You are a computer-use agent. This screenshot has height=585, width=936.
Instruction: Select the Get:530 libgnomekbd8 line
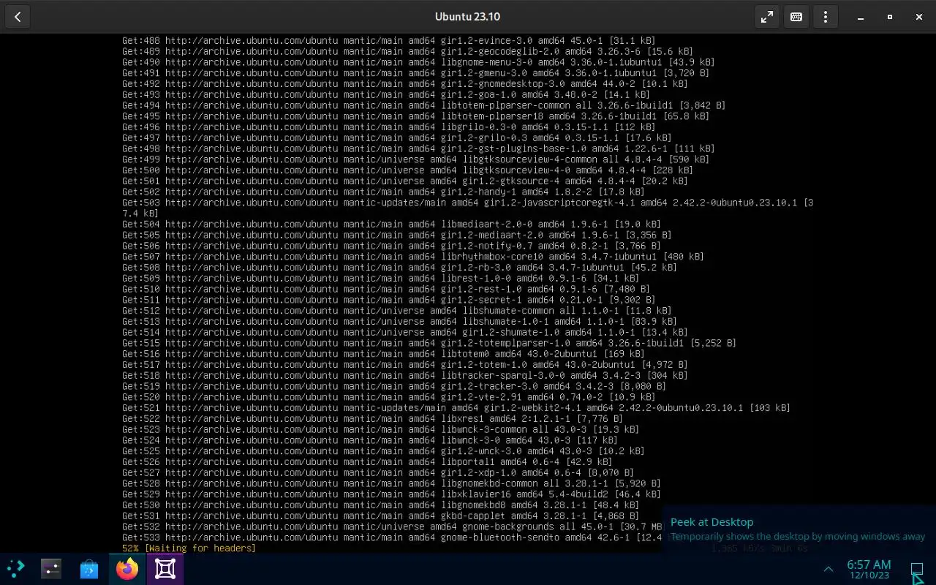380,505
